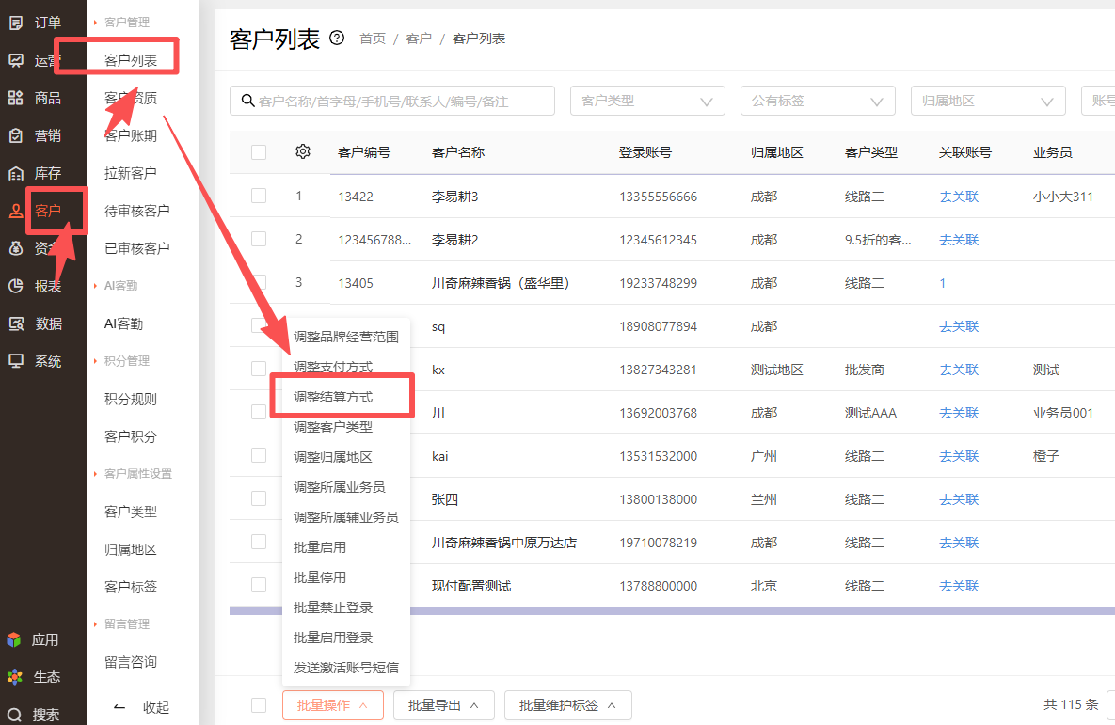Choose 调整所属业务员 from the batch menu
The width and height of the screenshot is (1115, 725).
point(339,487)
